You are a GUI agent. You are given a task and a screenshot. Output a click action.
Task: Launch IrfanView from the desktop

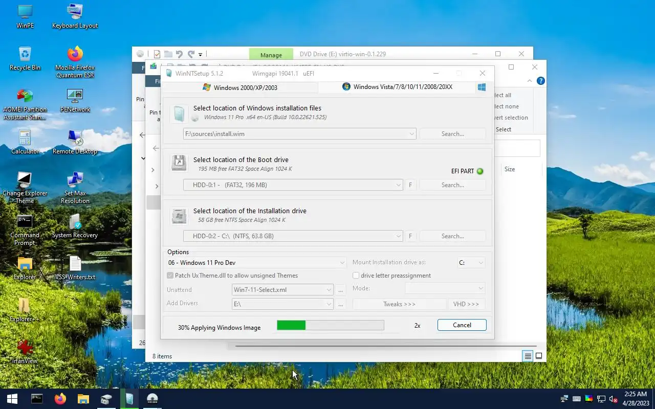[x=25, y=352]
